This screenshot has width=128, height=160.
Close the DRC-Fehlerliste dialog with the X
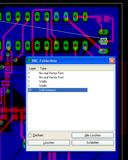(112, 61)
